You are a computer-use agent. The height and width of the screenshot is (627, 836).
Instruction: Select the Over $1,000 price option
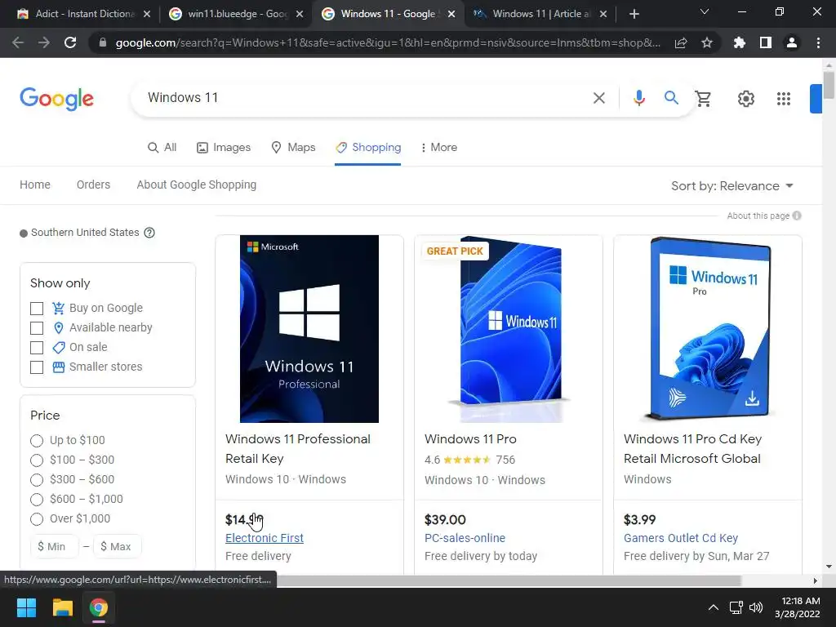[37, 518]
